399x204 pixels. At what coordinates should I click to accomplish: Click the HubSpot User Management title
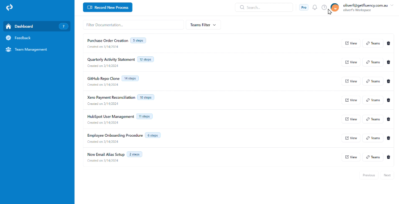pyautogui.click(x=110, y=116)
